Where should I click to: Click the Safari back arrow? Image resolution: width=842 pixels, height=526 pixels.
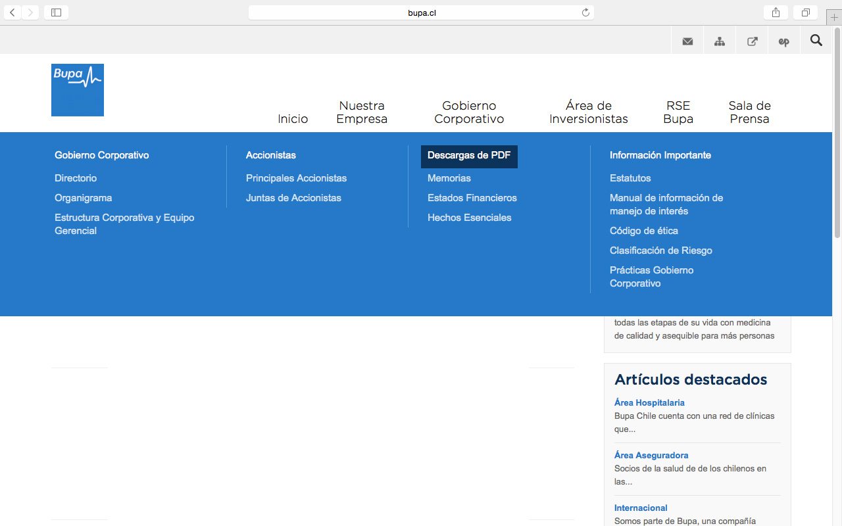[x=12, y=12]
